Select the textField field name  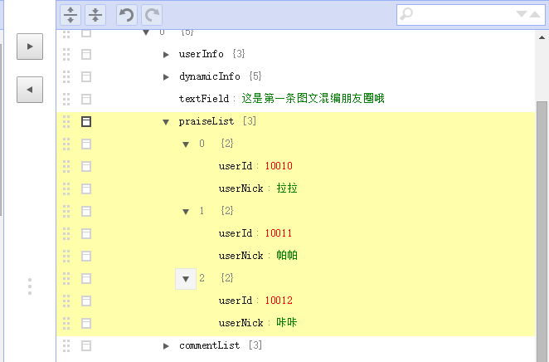(204, 99)
